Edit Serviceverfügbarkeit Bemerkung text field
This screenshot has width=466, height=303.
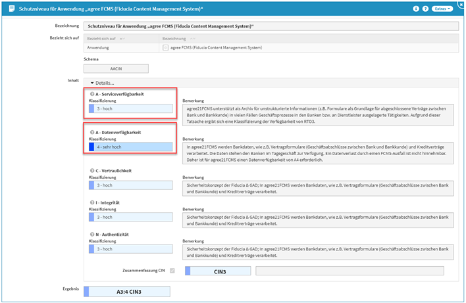pos(318,115)
